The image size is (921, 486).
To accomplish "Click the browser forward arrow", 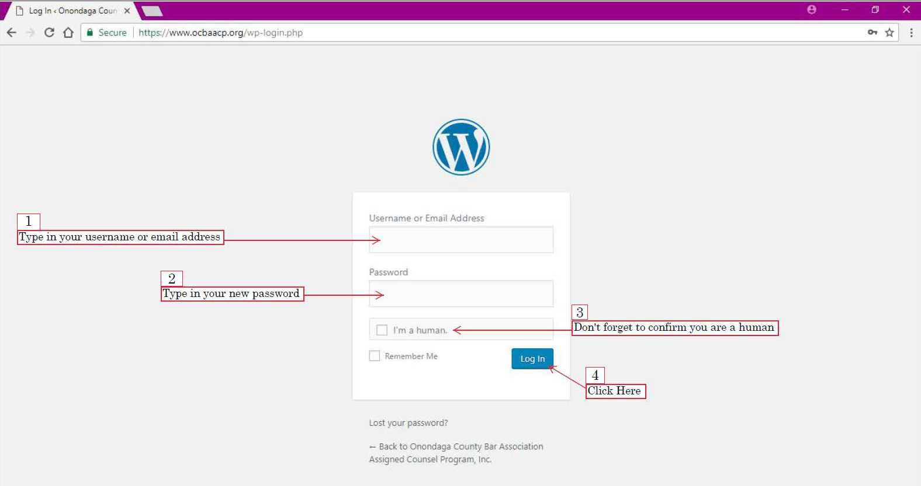I will point(30,33).
